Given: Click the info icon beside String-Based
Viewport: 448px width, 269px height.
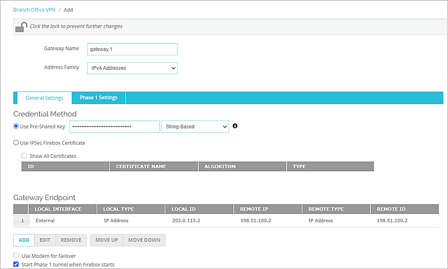Looking at the screenshot, I should (235, 126).
